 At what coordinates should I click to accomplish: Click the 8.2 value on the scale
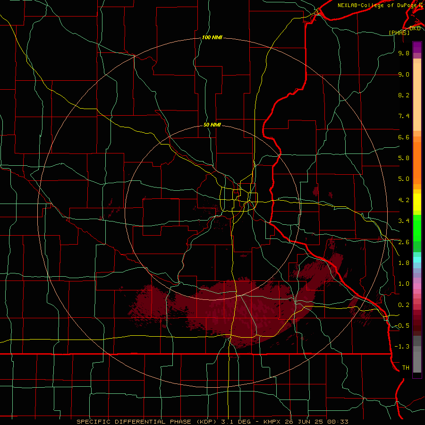404,95
